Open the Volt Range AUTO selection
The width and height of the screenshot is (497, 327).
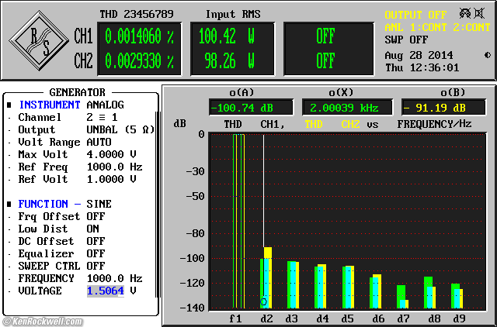(x=99, y=142)
